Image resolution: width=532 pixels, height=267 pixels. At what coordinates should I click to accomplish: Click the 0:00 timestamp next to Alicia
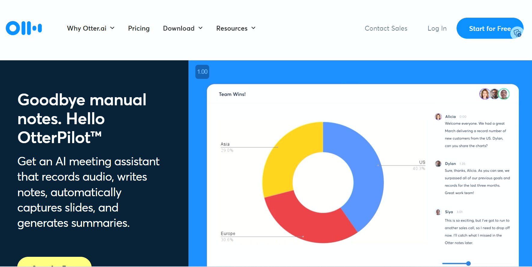(x=463, y=117)
